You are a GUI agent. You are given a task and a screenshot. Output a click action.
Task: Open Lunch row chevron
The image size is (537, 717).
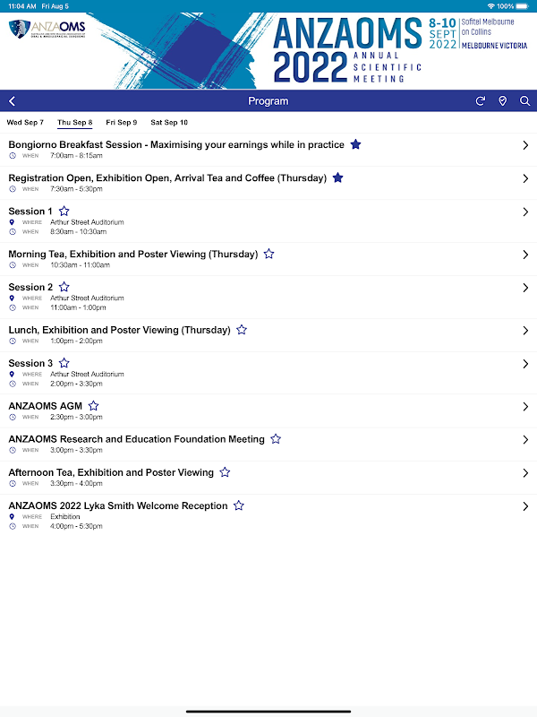(525, 331)
